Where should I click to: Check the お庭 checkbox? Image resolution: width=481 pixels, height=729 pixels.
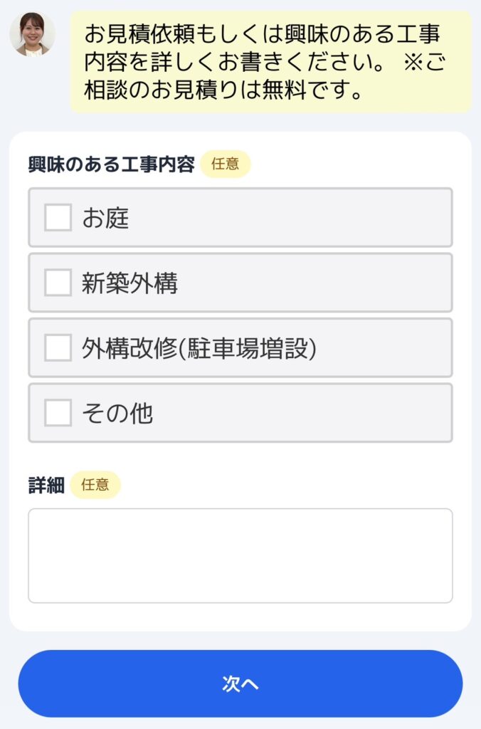pos(58,217)
